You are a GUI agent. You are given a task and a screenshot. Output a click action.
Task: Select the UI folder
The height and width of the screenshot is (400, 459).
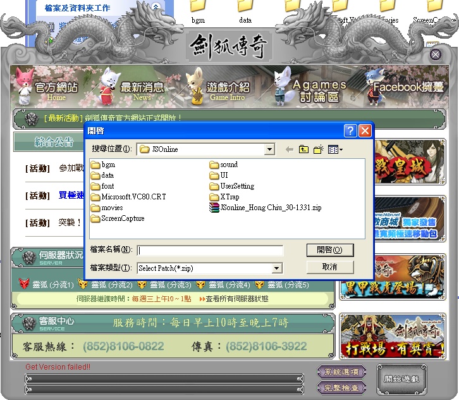pyautogui.click(x=219, y=175)
